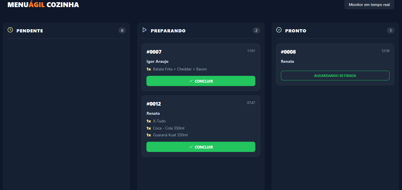Click the clock icon beside Pendente
The height and width of the screenshot is (190, 402).
[x=10, y=30]
